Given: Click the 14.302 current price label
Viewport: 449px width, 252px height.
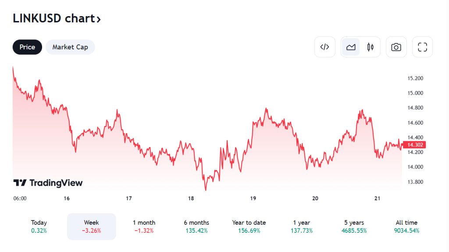Looking at the screenshot, I should (x=414, y=145).
